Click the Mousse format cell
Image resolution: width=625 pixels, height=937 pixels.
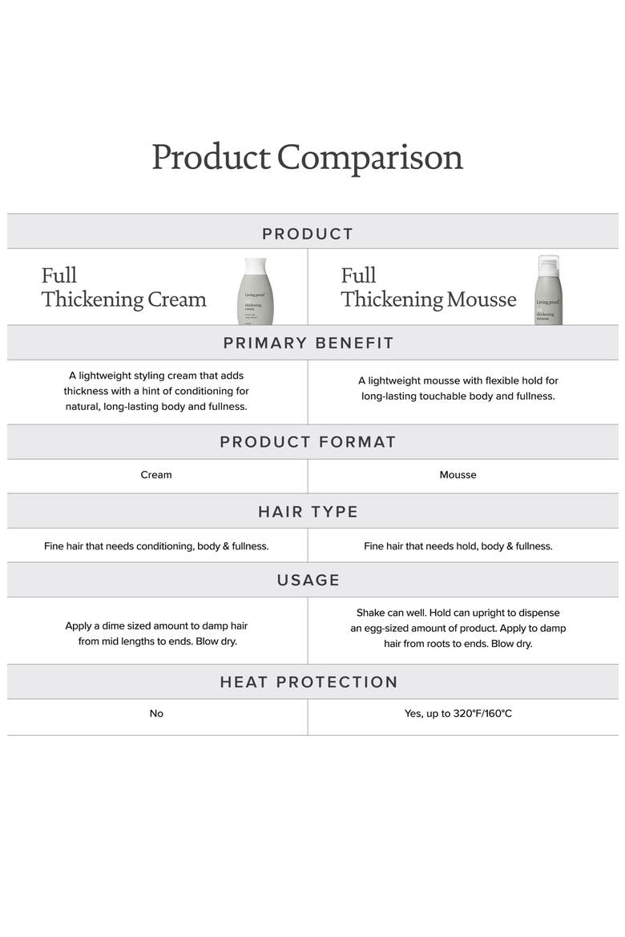tap(458, 475)
